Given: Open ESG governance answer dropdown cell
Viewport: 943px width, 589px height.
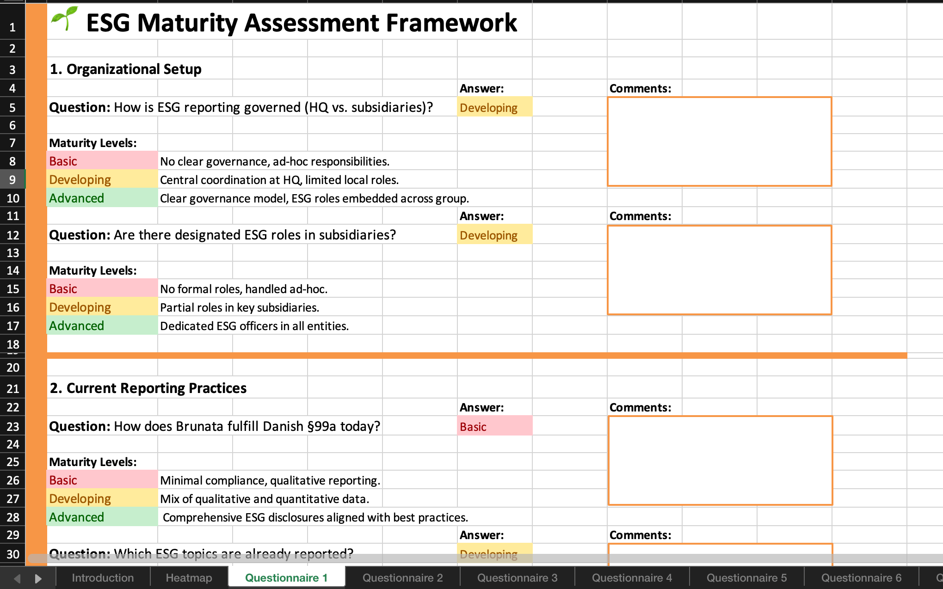Looking at the screenshot, I should coord(494,108).
